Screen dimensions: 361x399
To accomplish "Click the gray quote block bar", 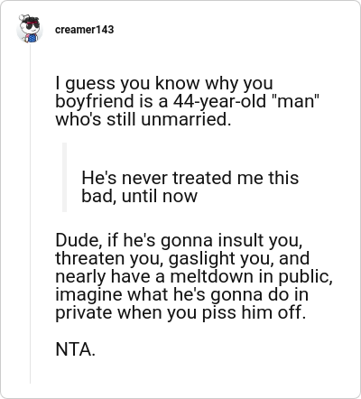I will pos(64,178).
